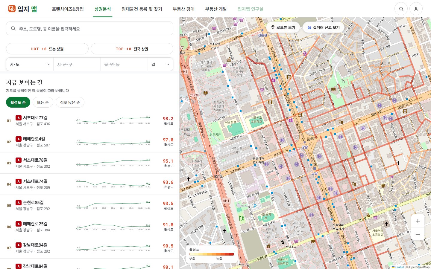Click the A grade badge of 서초대로77길
Viewport: 431px width, 269px height.
pos(19,118)
